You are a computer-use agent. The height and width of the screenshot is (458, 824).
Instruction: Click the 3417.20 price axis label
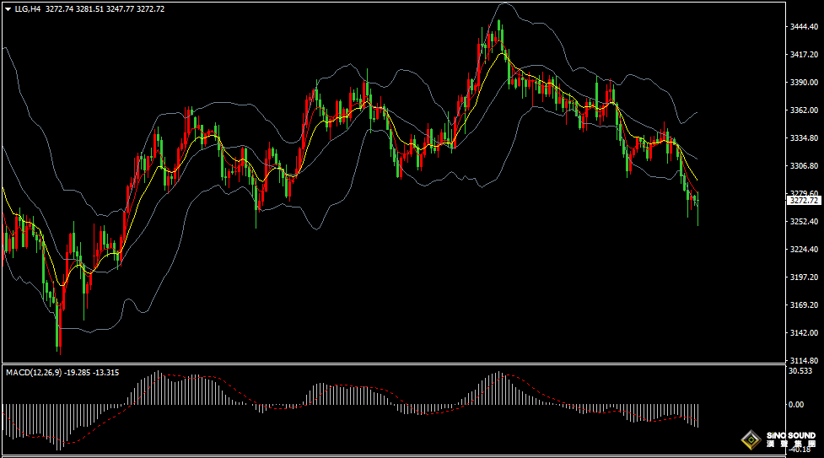coord(804,55)
